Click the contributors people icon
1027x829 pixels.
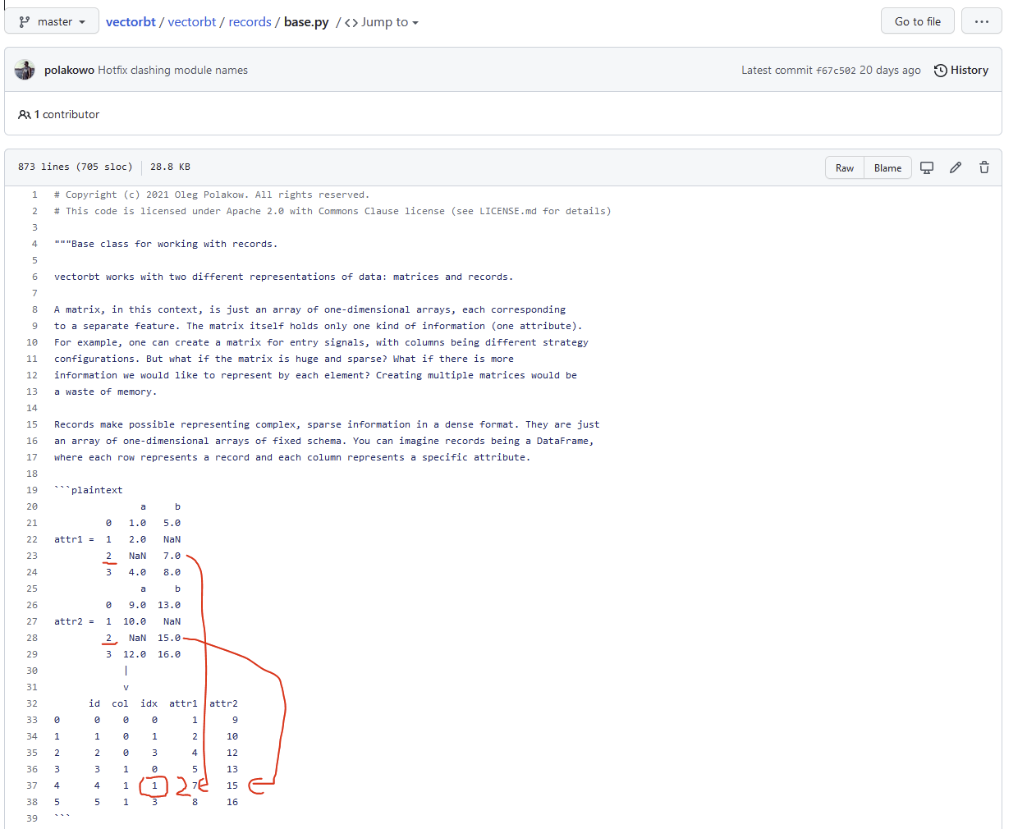tap(24, 114)
